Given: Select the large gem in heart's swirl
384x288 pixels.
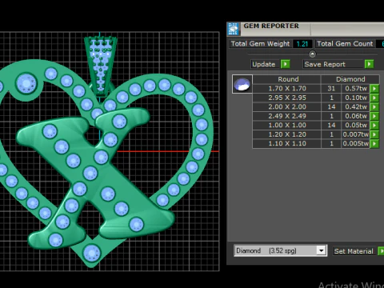Looking at the screenshot, I should pyautogui.click(x=26, y=83).
